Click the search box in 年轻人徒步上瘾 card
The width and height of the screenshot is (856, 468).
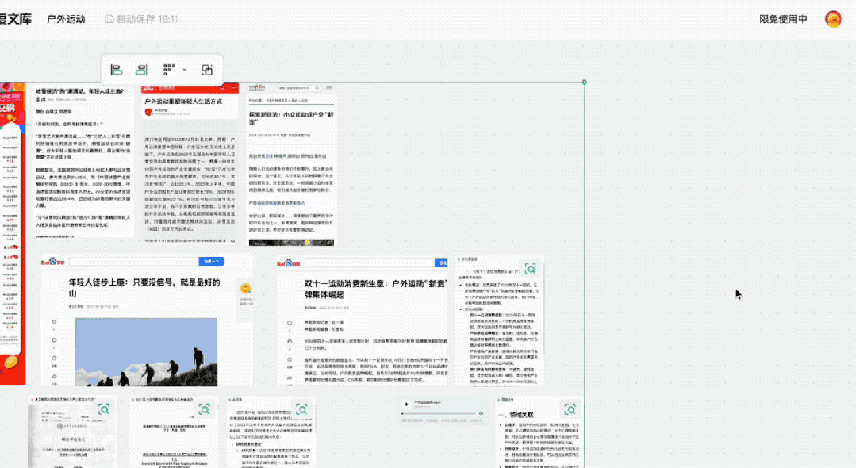point(133,262)
